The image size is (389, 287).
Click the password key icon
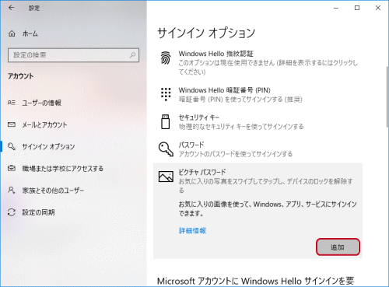coord(166,149)
